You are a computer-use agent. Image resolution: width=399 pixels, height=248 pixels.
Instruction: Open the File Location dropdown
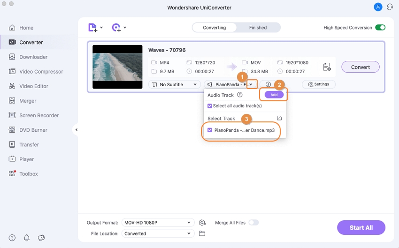tap(158, 233)
